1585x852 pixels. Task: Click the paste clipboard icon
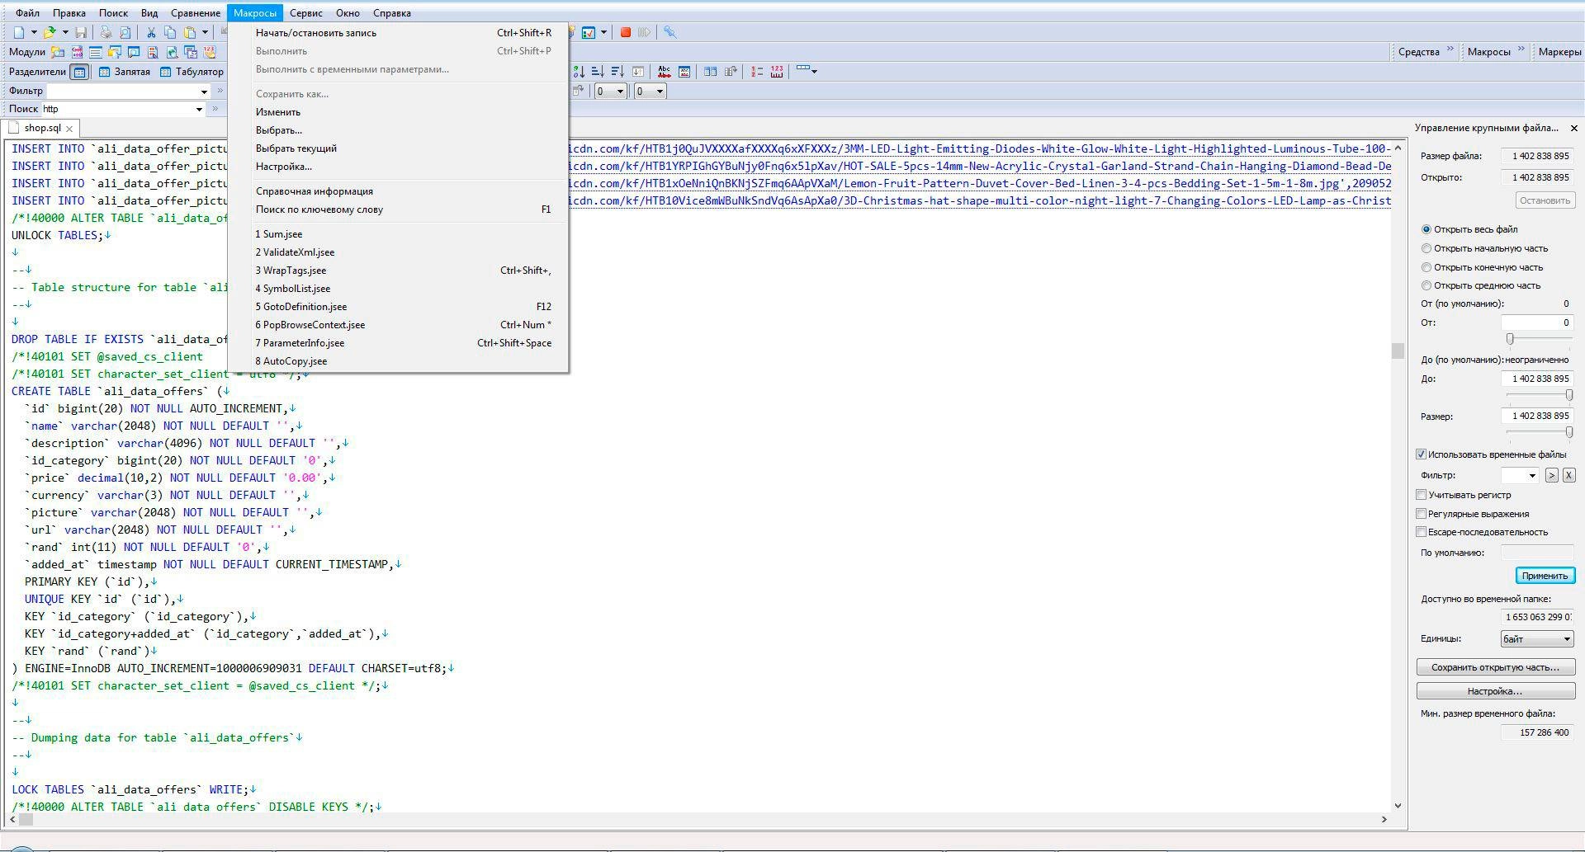(190, 32)
